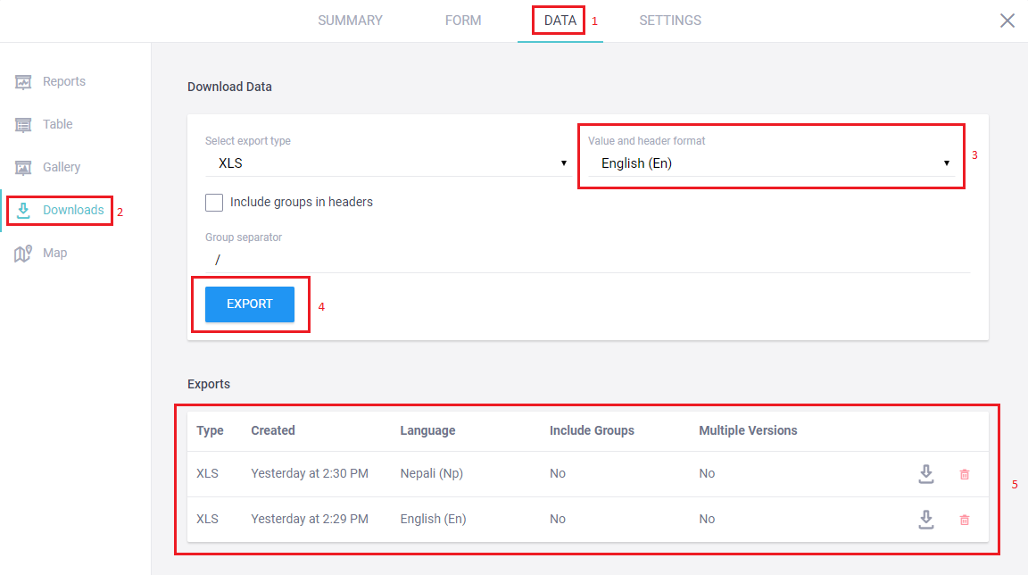This screenshot has height=575, width=1028.
Task: Click the Group separator input field
Action: [587, 260]
